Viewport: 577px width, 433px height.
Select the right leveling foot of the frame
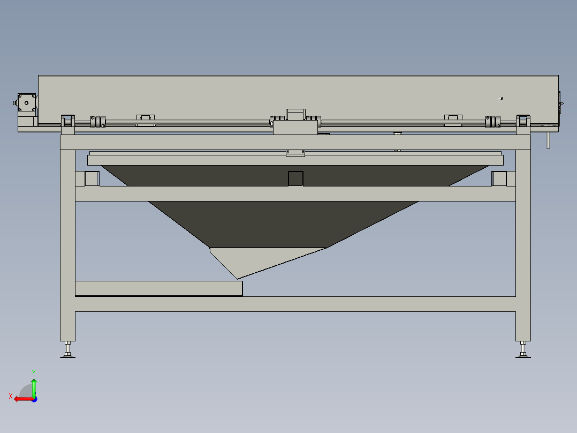(523, 349)
